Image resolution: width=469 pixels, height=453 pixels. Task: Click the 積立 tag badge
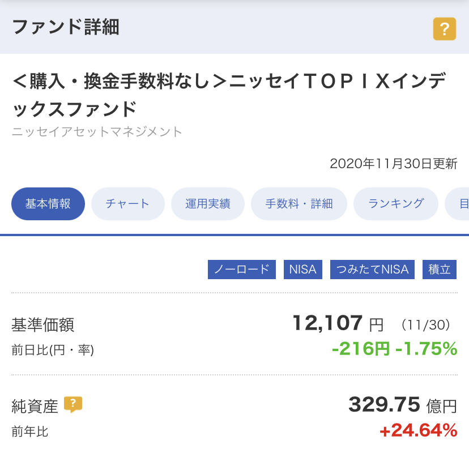(x=440, y=270)
